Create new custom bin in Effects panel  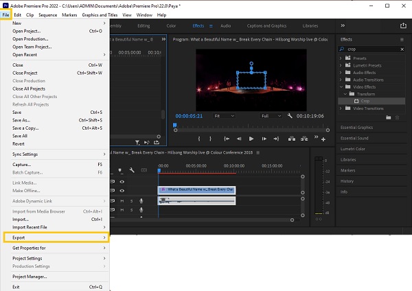click(x=389, y=117)
